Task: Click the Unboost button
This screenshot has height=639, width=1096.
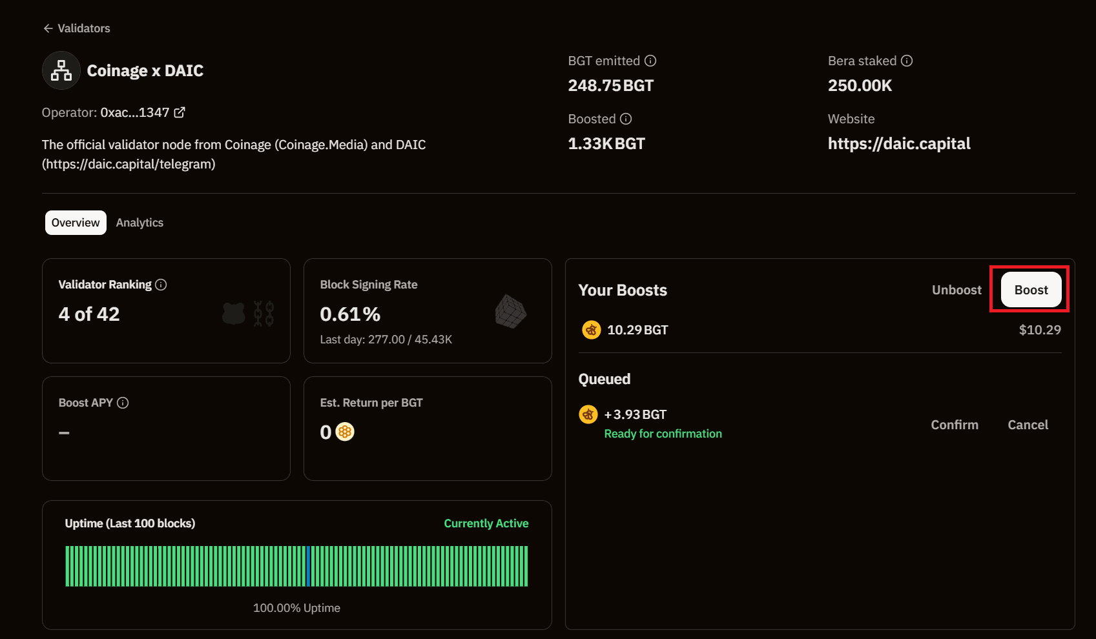Action: (x=956, y=290)
